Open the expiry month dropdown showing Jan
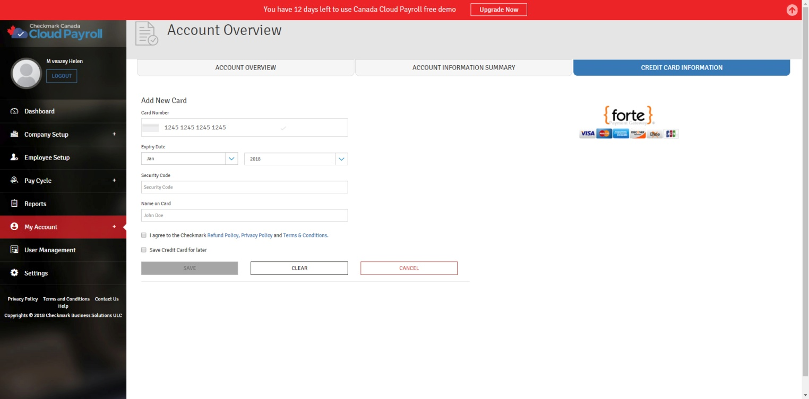809x399 pixels. click(x=189, y=159)
